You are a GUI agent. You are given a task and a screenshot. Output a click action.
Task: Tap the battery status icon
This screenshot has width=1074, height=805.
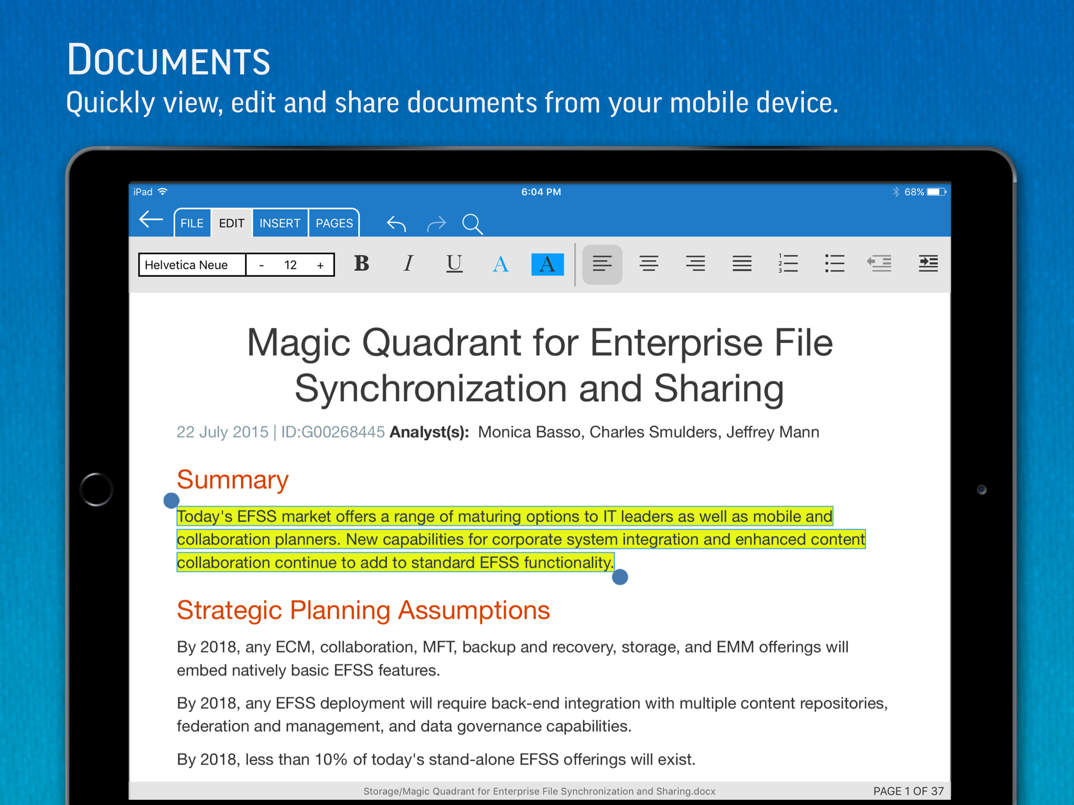pyautogui.click(x=937, y=192)
